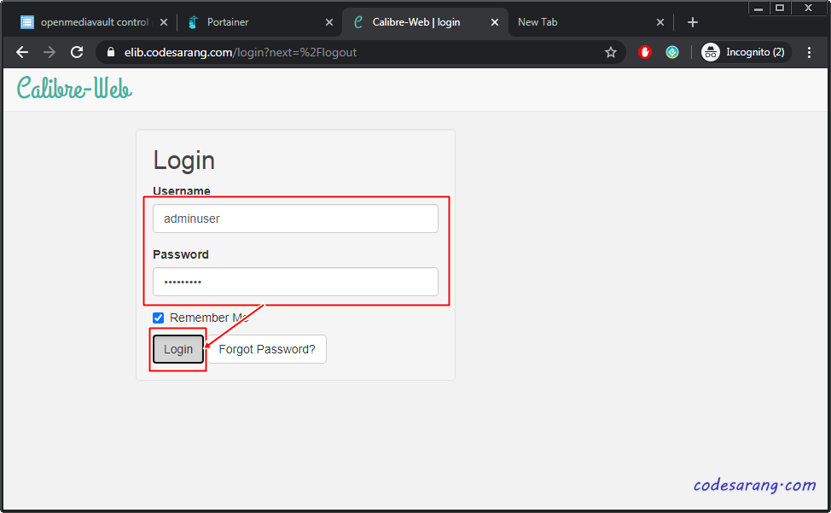The width and height of the screenshot is (831, 513).
Task: Minimize the browser window
Action: [758, 8]
